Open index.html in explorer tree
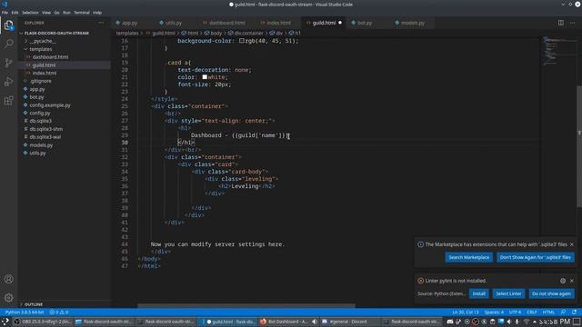This screenshot has width=582, height=327. click(45, 73)
